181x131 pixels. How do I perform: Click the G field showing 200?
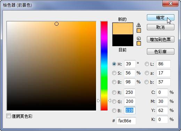click(x=129, y=101)
